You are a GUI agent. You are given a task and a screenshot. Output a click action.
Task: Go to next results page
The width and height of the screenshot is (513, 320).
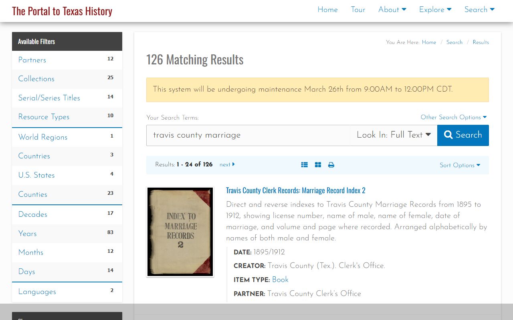click(x=227, y=164)
